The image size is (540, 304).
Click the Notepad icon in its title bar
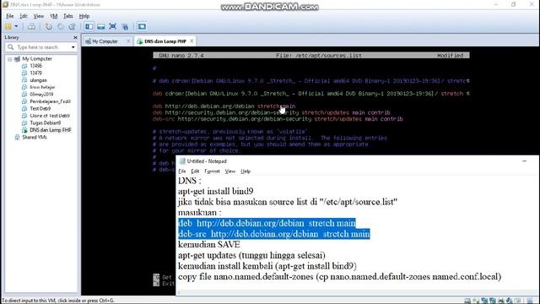(x=182, y=161)
